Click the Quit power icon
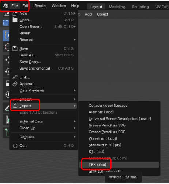This screenshot has width=169, height=184. 15,146
